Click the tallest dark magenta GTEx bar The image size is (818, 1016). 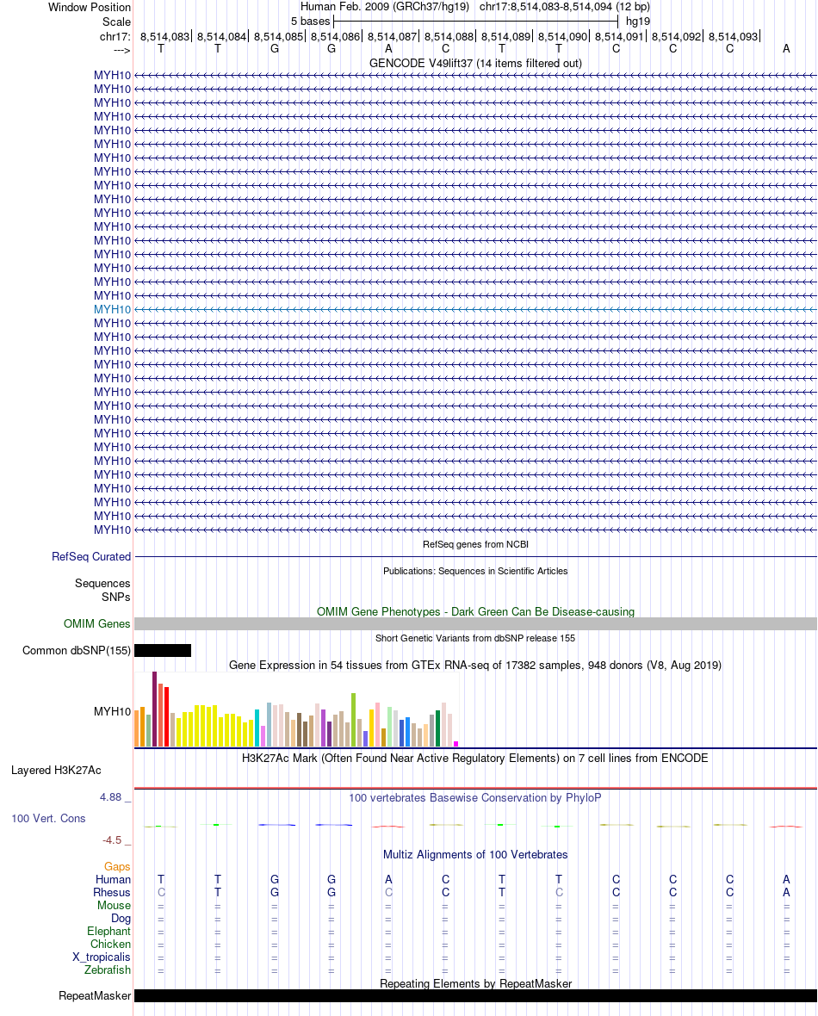click(154, 709)
